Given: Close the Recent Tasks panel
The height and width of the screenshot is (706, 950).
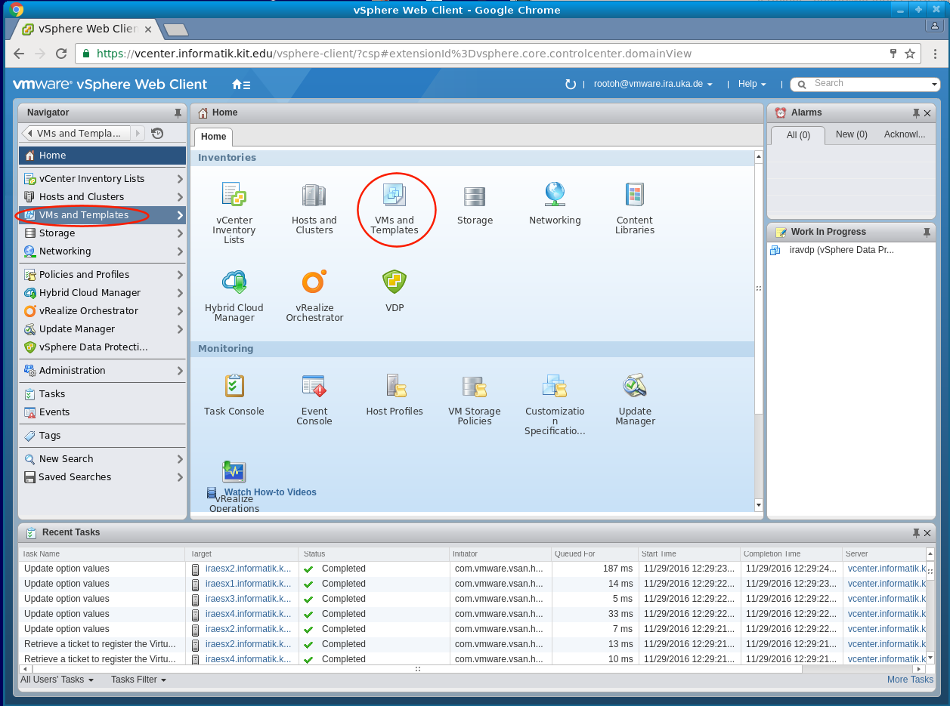Looking at the screenshot, I should [927, 533].
